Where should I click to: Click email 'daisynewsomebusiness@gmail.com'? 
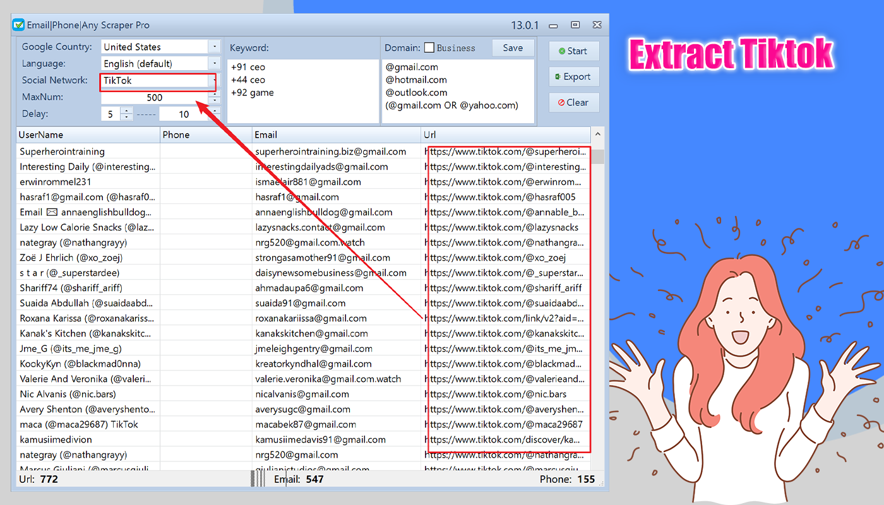[331, 273]
